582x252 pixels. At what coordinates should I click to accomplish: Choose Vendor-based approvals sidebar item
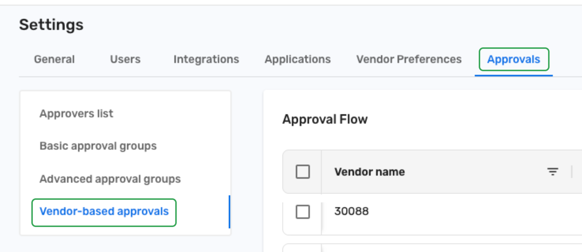[104, 212]
